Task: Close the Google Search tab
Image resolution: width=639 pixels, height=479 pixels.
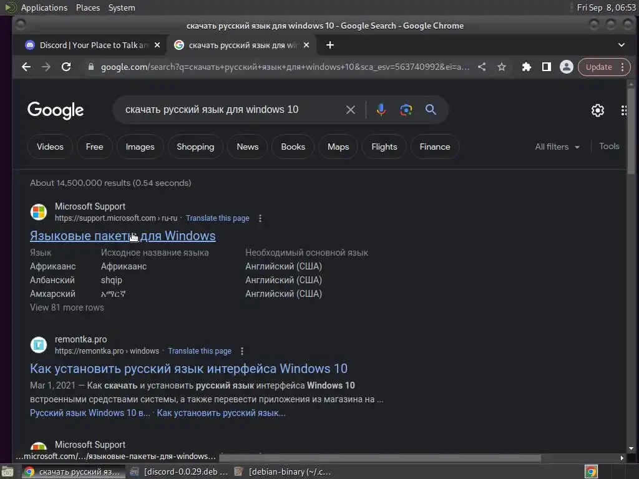Action: (306, 45)
